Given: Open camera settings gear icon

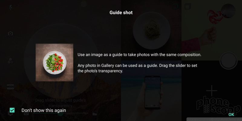Looking at the screenshot, I should pyautogui.click(x=11, y=113).
